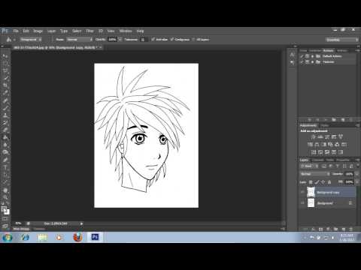Select the Horizontal Type tool
The image size is (361, 270).
[5, 167]
